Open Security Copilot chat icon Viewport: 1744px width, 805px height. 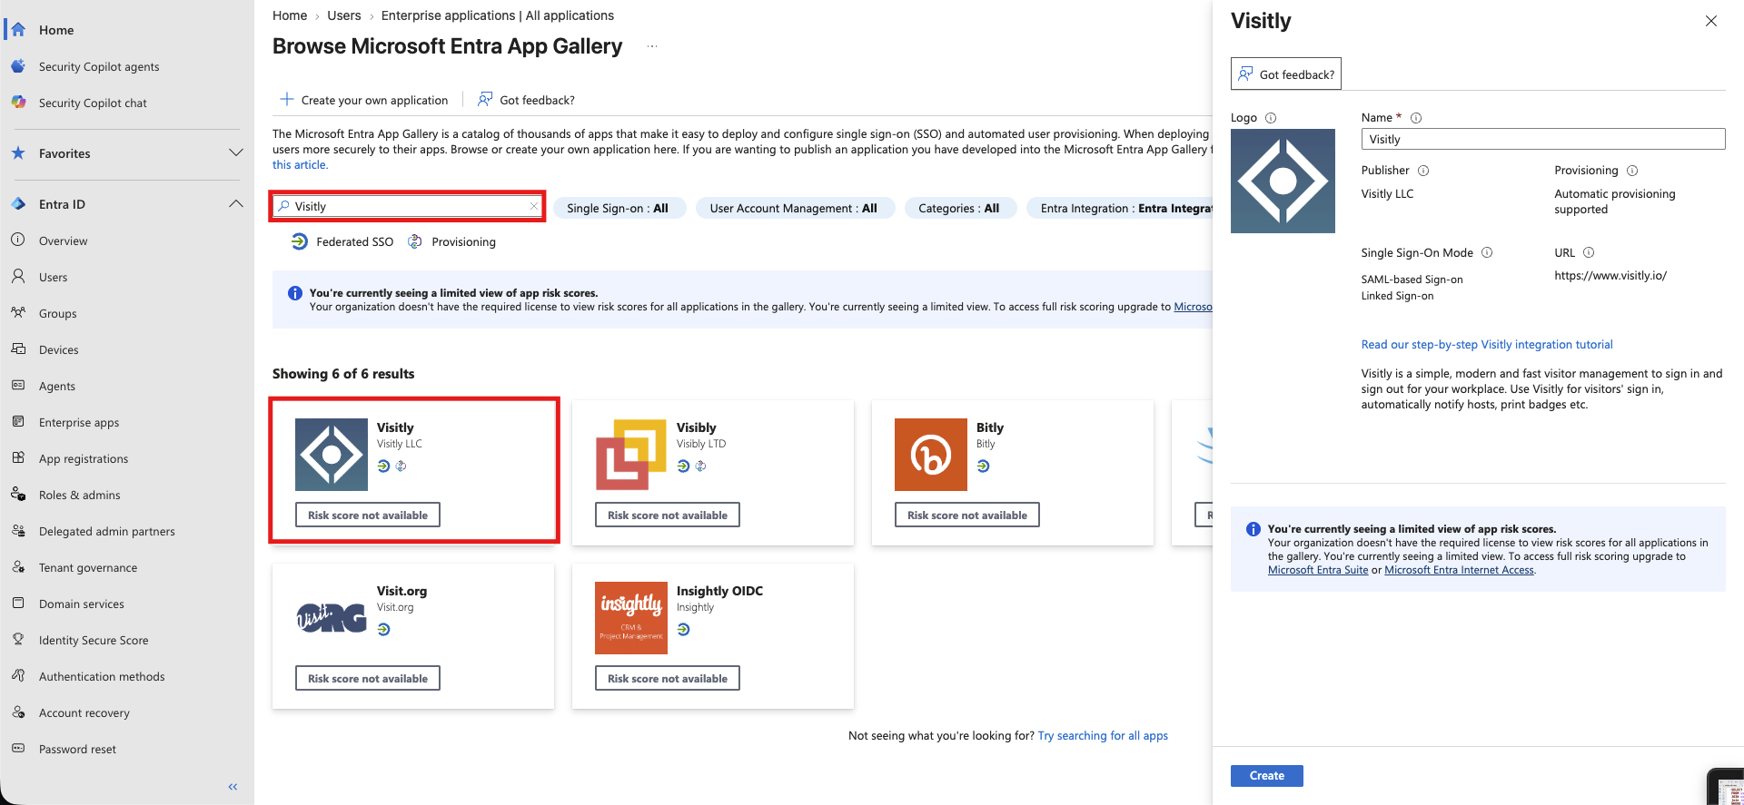[18, 103]
